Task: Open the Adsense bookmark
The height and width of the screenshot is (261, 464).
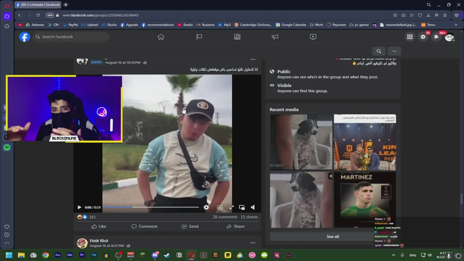Action: pyautogui.click(x=35, y=25)
